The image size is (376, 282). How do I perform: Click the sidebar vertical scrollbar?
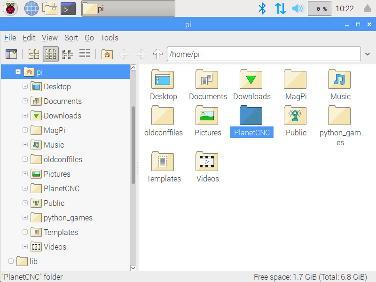click(x=133, y=146)
